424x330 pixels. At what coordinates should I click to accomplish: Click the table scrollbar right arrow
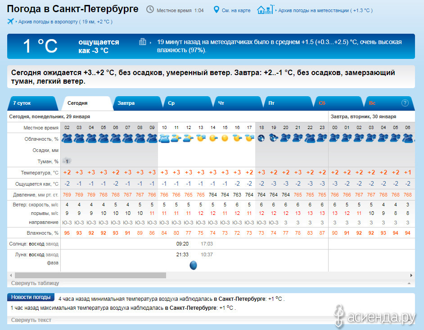click(411, 276)
